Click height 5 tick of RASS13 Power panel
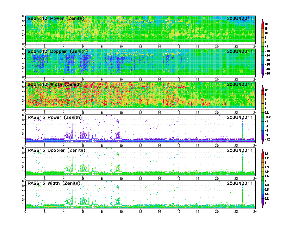Screen dimensions: 293x227 pyautogui.click(x=23, y=120)
